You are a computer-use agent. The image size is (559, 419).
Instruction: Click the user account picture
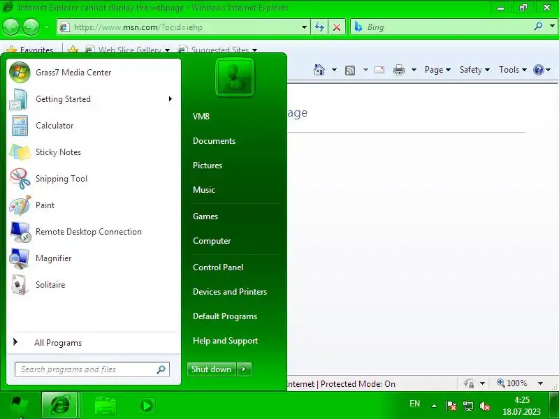pos(235,77)
